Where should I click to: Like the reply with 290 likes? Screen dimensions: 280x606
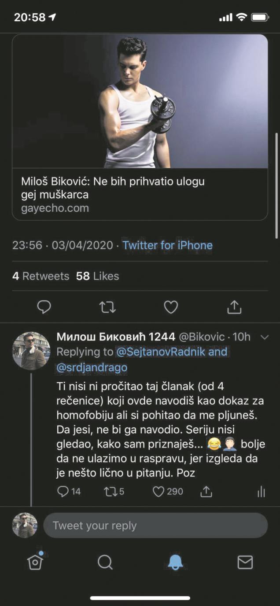pyautogui.click(x=158, y=491)
